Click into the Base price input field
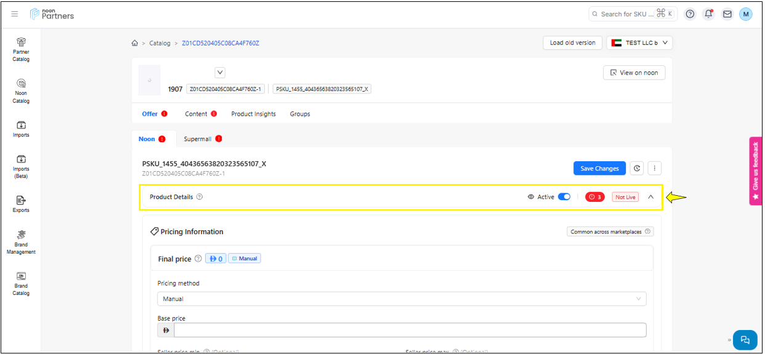765x354 pixels. (x=410, y=330)
